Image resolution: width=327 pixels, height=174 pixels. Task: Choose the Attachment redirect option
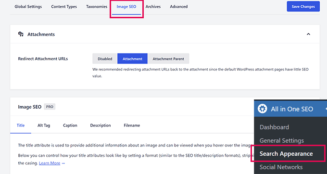[x=132, y=59]
